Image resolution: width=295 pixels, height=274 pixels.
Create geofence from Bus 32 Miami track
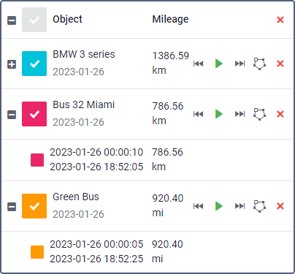(x=259, y=114)
